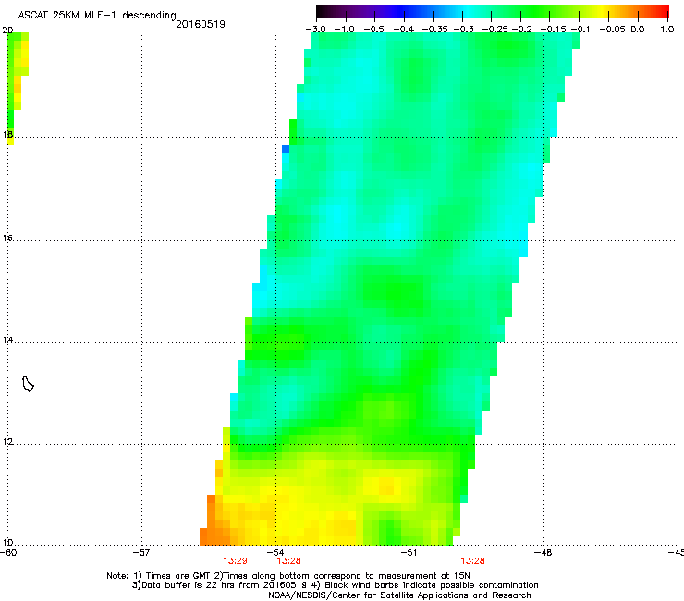Viewport: 684px width, 601px height.
Task: Click the longitude label -57
Action: click(141, 553)
